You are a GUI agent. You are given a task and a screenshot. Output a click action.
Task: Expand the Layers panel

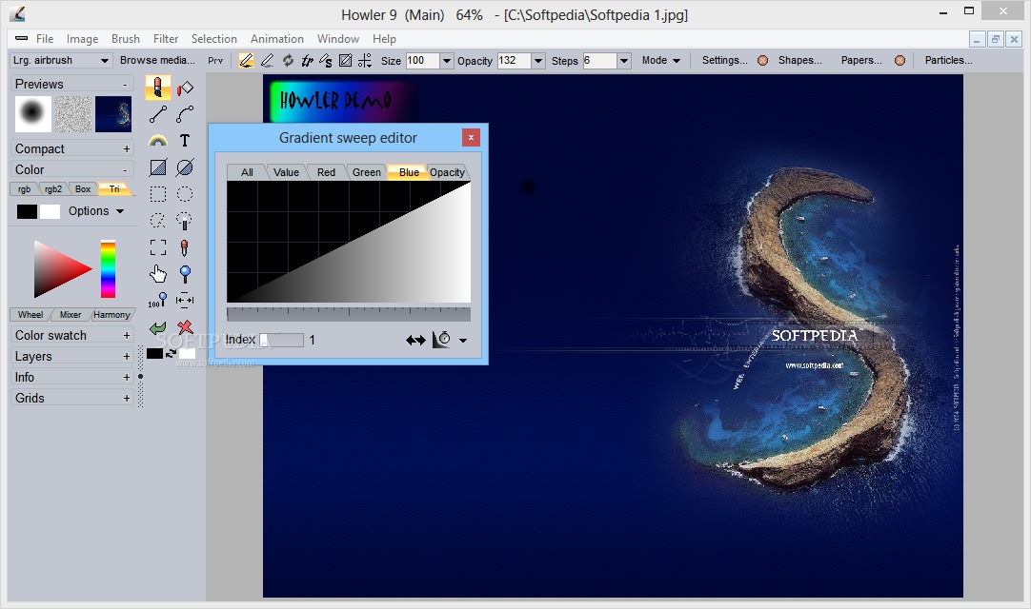click(127, 357)
